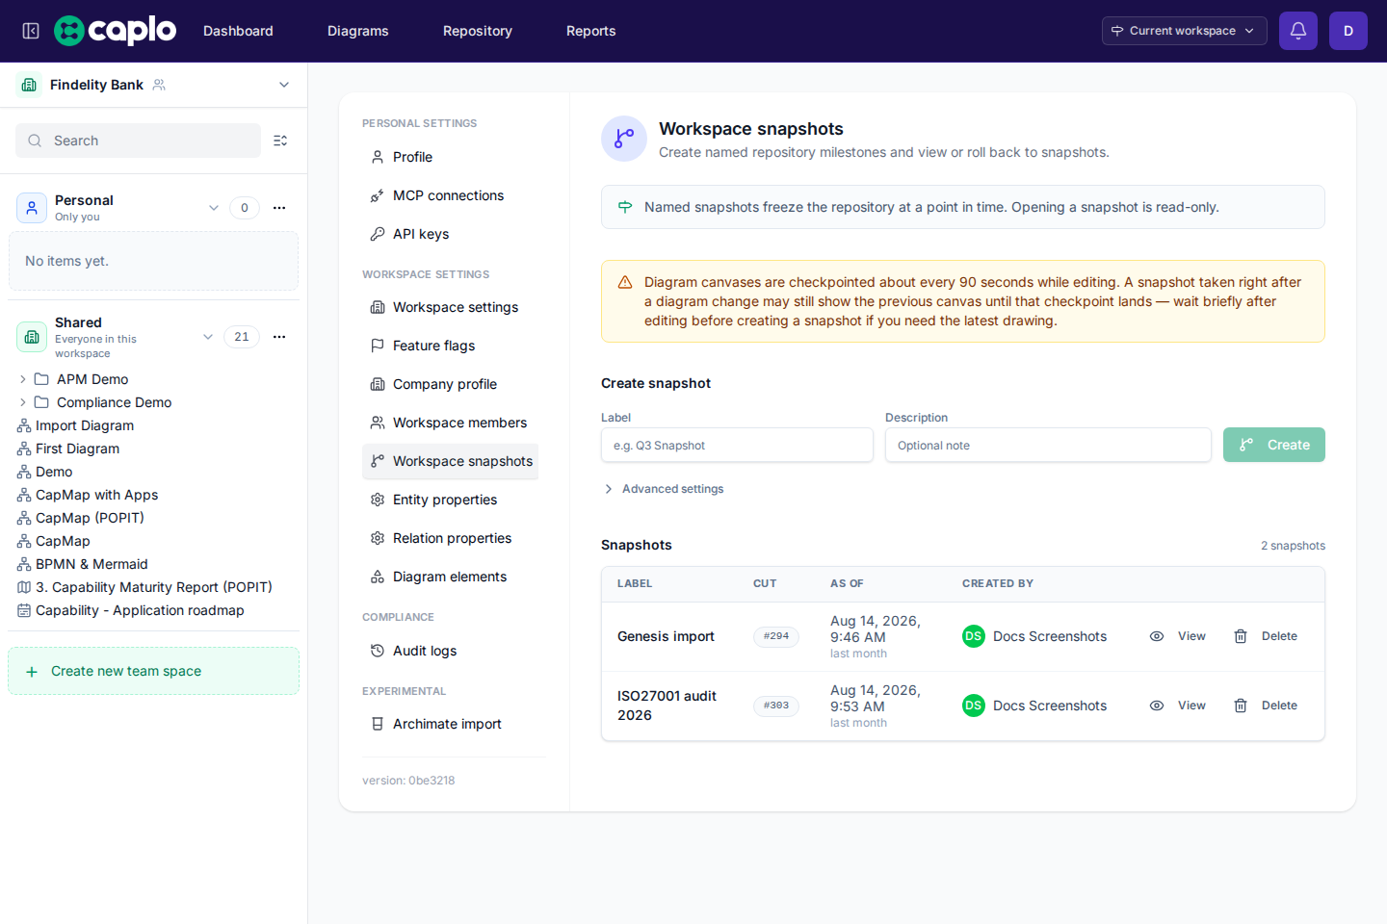This screenshot has height=924, width=1387.
Task: Collapse the Personal space chevron
Action: (214, 208)
